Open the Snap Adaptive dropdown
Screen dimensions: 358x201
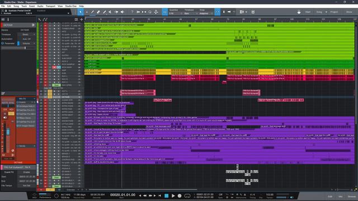click(x=206, y=13)
